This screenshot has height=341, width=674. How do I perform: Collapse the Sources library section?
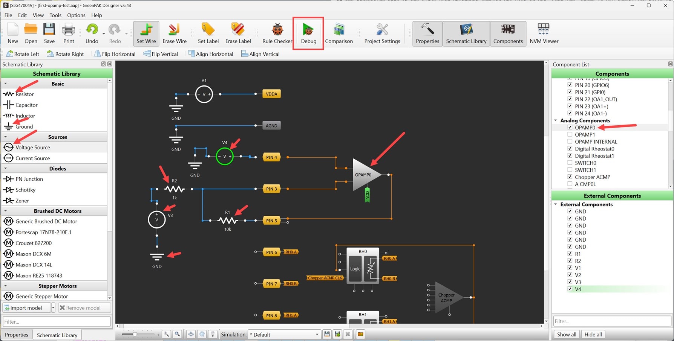[5, 137]
